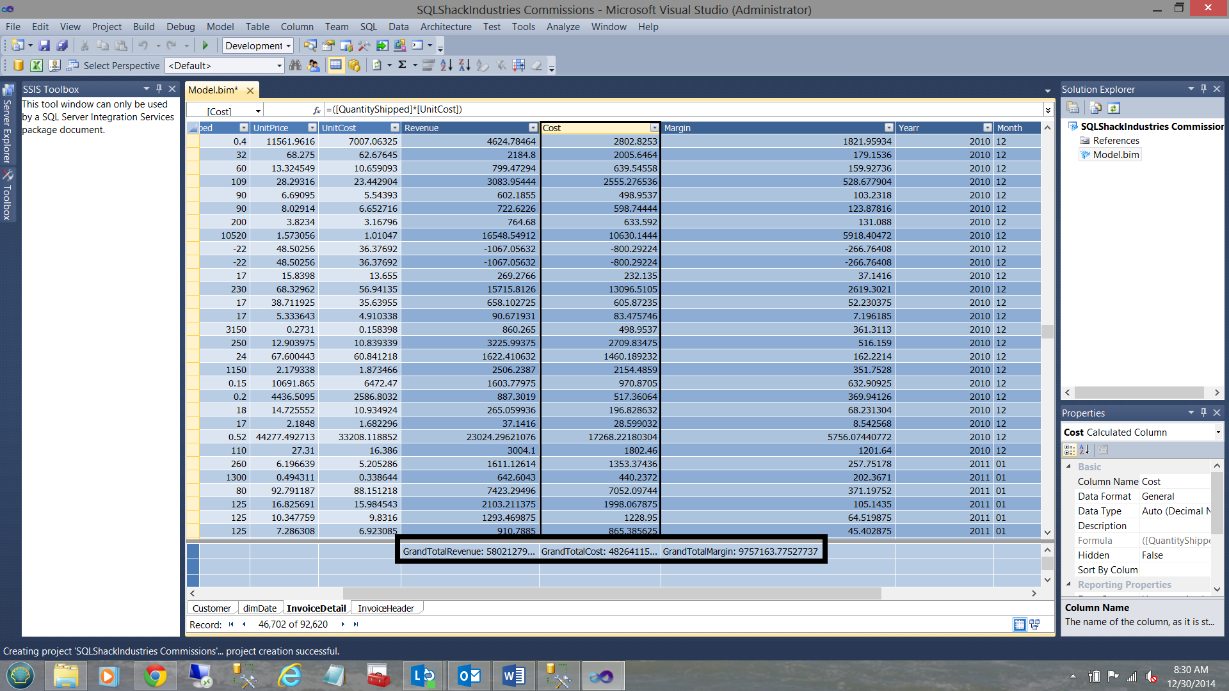This screenshot has width=1229, height=691.
Task: Click the AutoSum sigma icon
Action: point(402,65)
